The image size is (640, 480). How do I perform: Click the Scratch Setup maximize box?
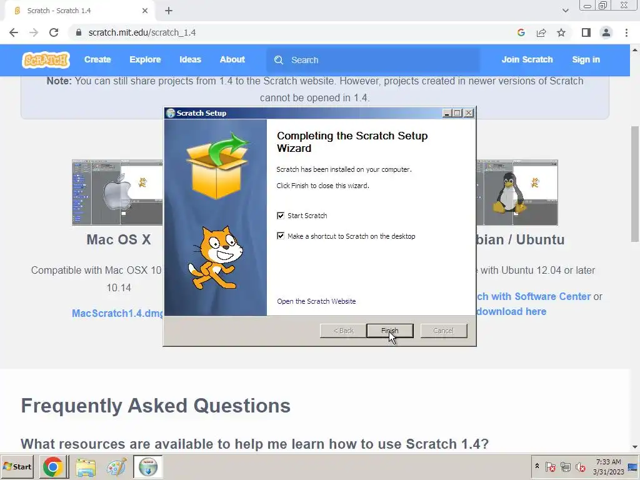(x=457, y=113)
